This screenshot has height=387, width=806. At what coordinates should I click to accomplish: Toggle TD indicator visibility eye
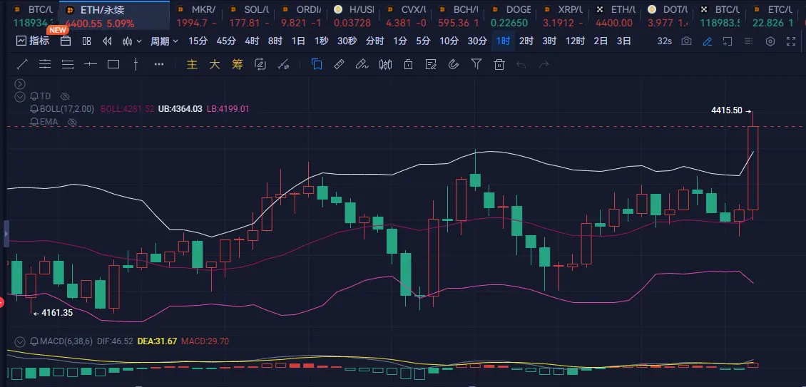coord(65,96)
